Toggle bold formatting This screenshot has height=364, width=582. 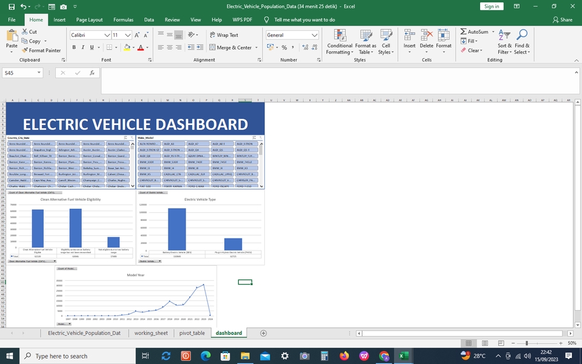point(74,47)
